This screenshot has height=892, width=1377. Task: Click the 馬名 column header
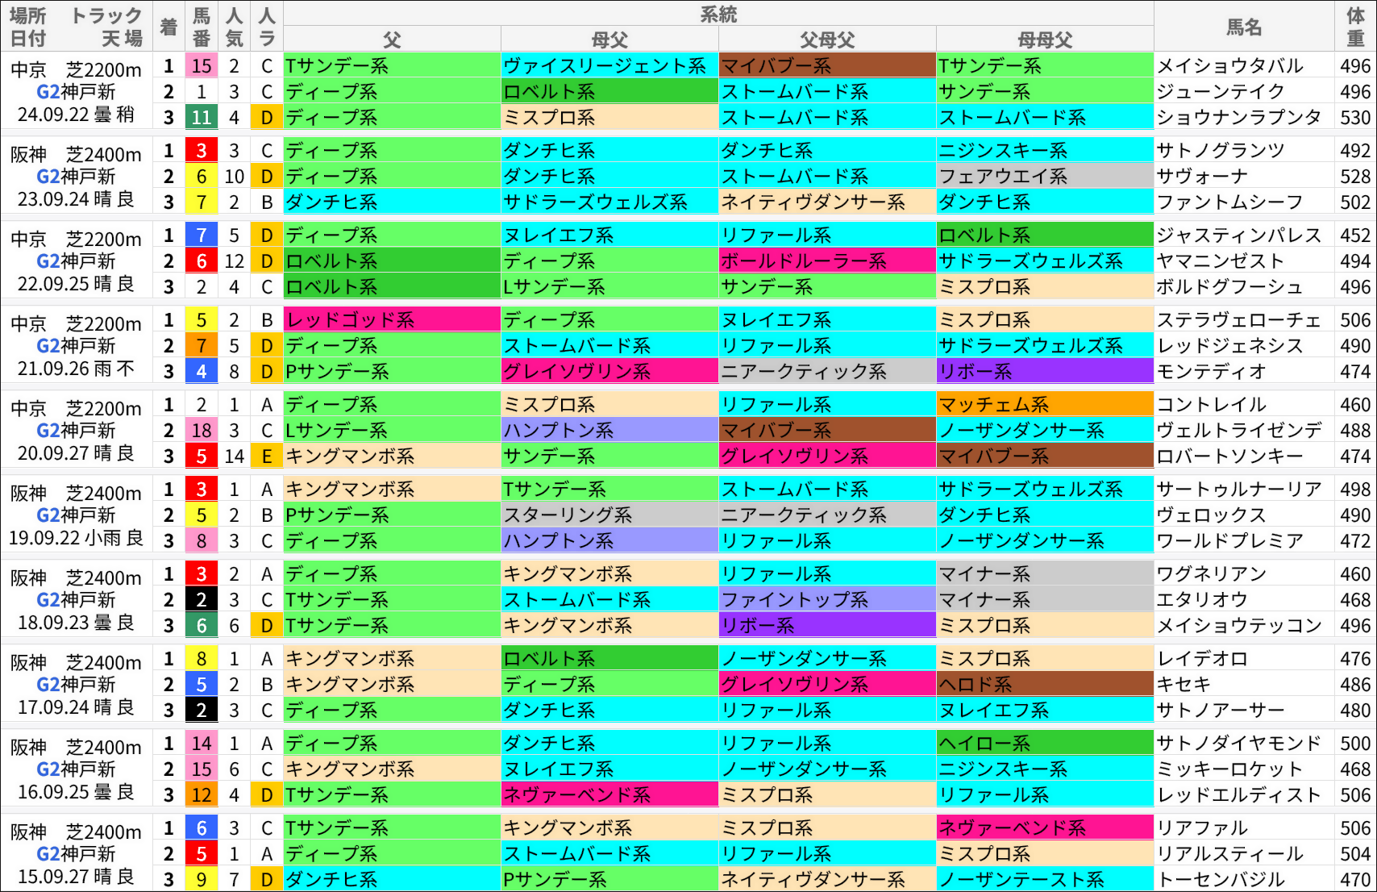click(1244, 27)
